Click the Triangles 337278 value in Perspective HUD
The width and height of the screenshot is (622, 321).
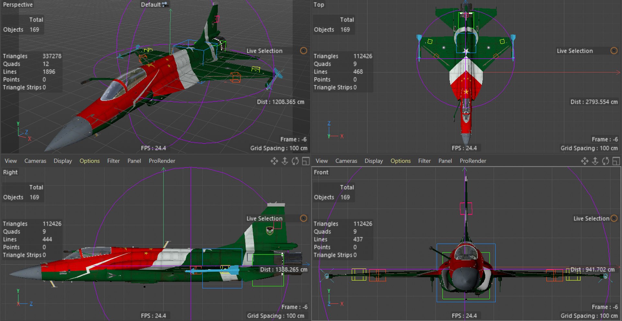(52, 56)
